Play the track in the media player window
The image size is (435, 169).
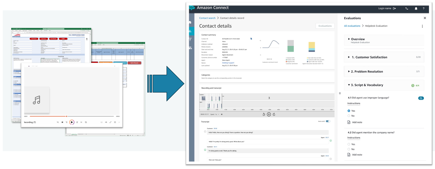coord(72,122)
